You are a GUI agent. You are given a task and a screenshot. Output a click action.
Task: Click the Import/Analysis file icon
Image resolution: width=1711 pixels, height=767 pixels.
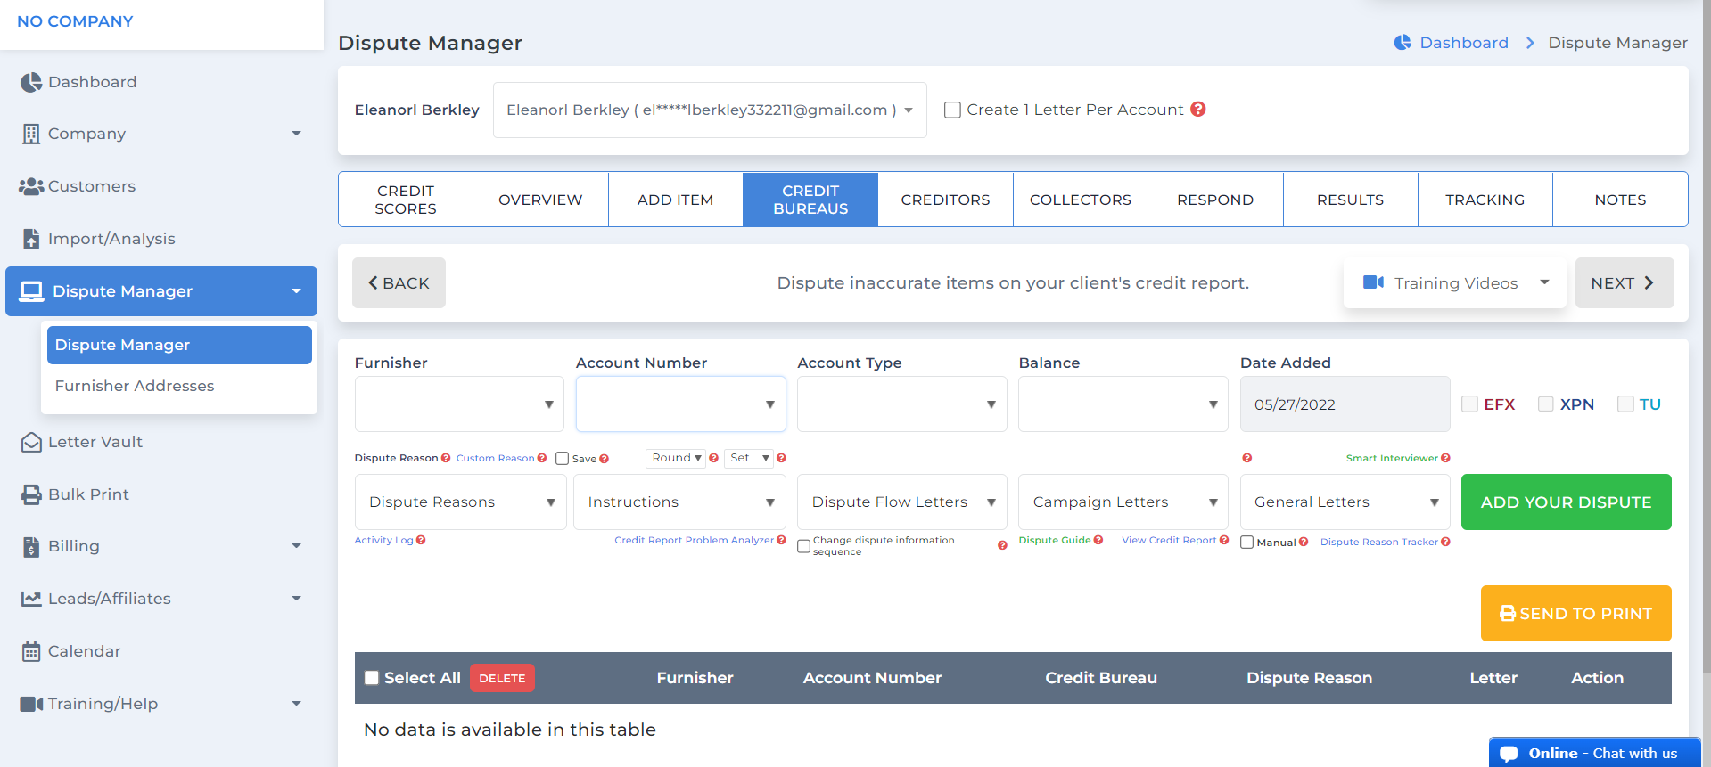[x=31, y=239]
